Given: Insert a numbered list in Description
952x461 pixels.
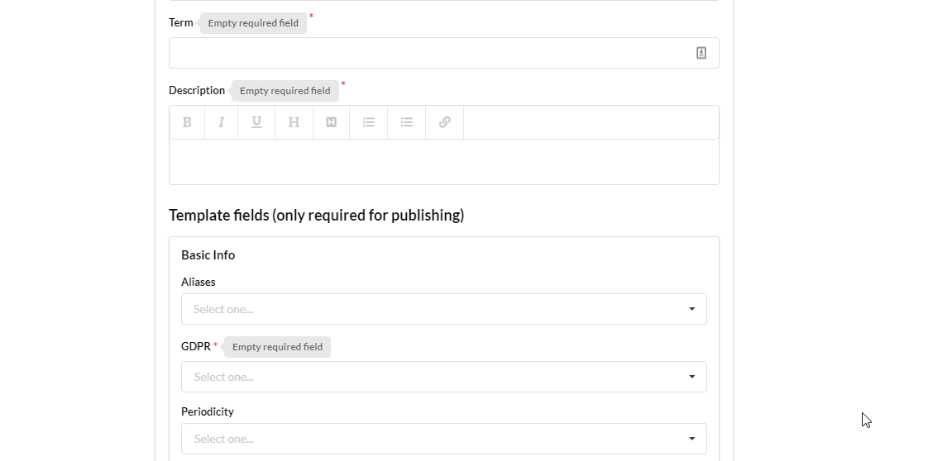Looking at the screenshot, I should pyautogui.click(x=369, y=122).
